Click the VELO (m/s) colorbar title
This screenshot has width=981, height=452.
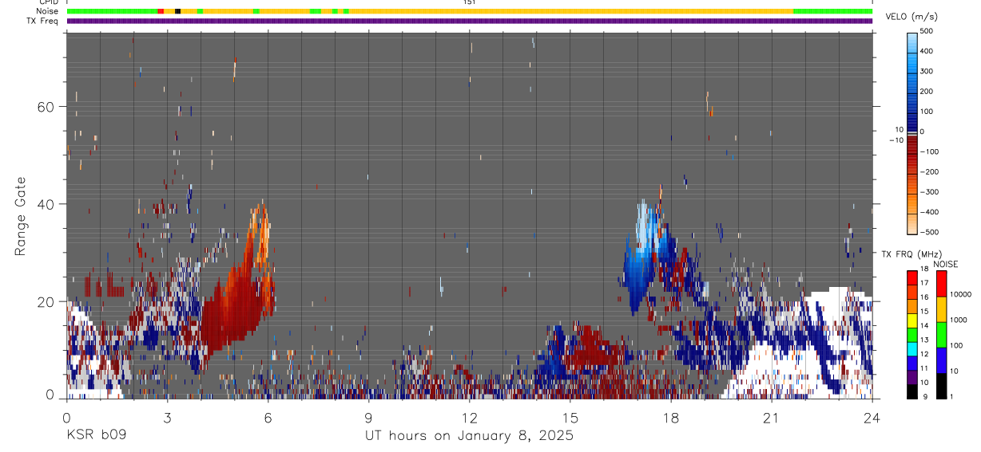(x=911, y=16)
